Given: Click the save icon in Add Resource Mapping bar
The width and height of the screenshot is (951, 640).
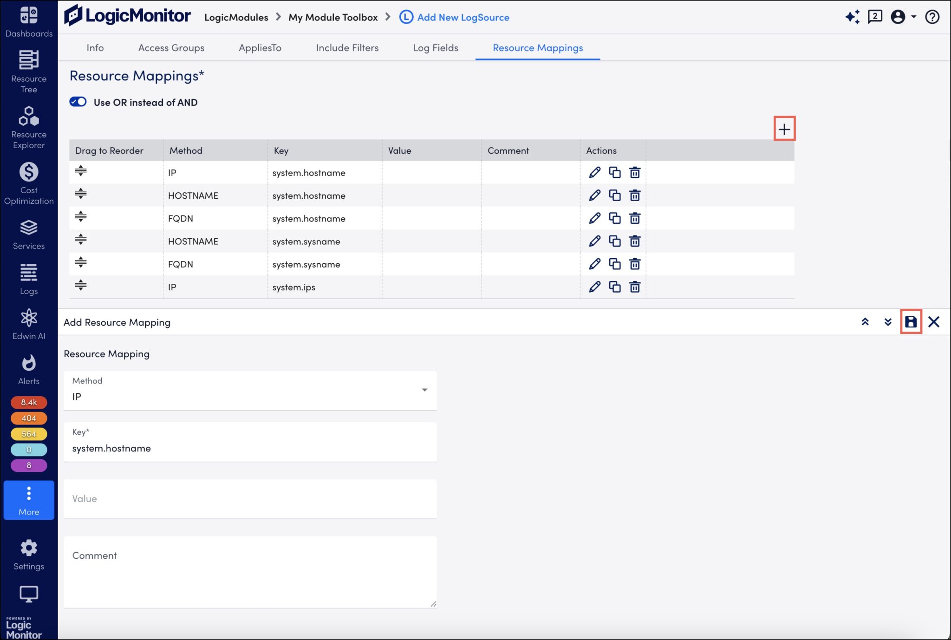Looking at the screenshot, I should [912, 321].
